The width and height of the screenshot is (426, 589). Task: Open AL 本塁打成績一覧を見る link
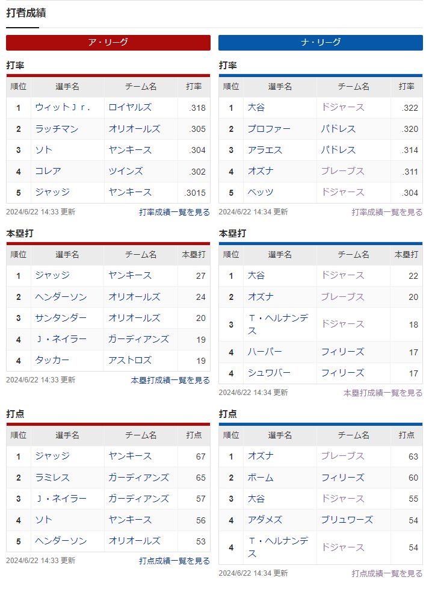pyautogui.click(x=170, y=380)
